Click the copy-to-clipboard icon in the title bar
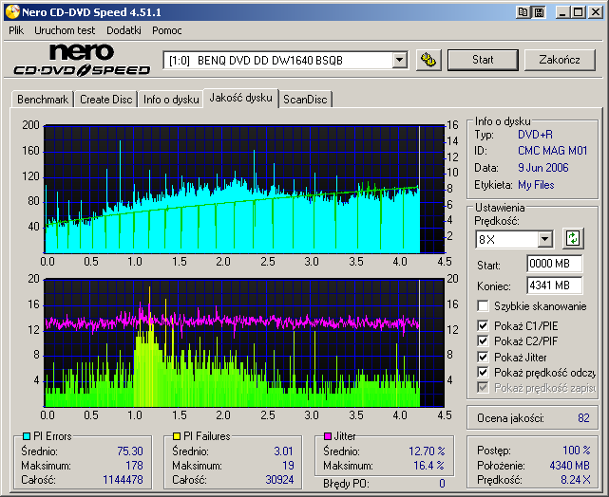This screenshot has width=609, height=497. tap(523, 12)
